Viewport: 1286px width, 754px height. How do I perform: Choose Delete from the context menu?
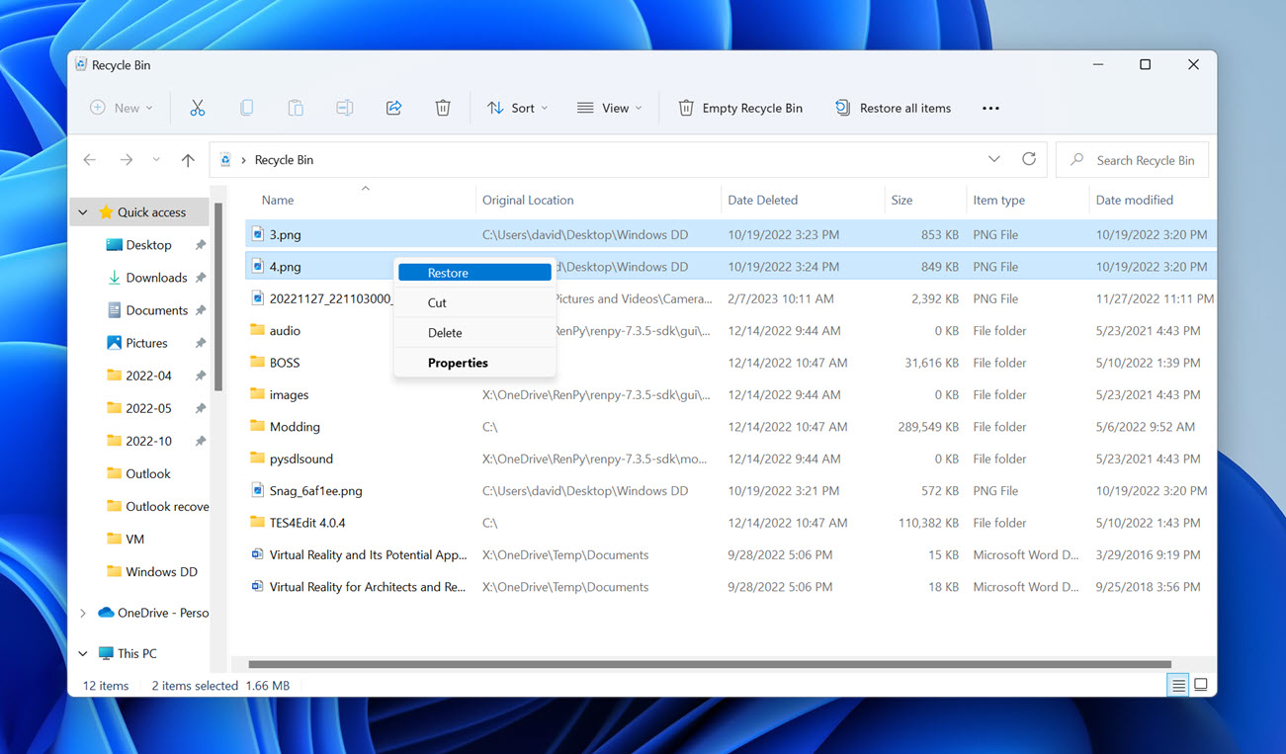click(474, 333)
